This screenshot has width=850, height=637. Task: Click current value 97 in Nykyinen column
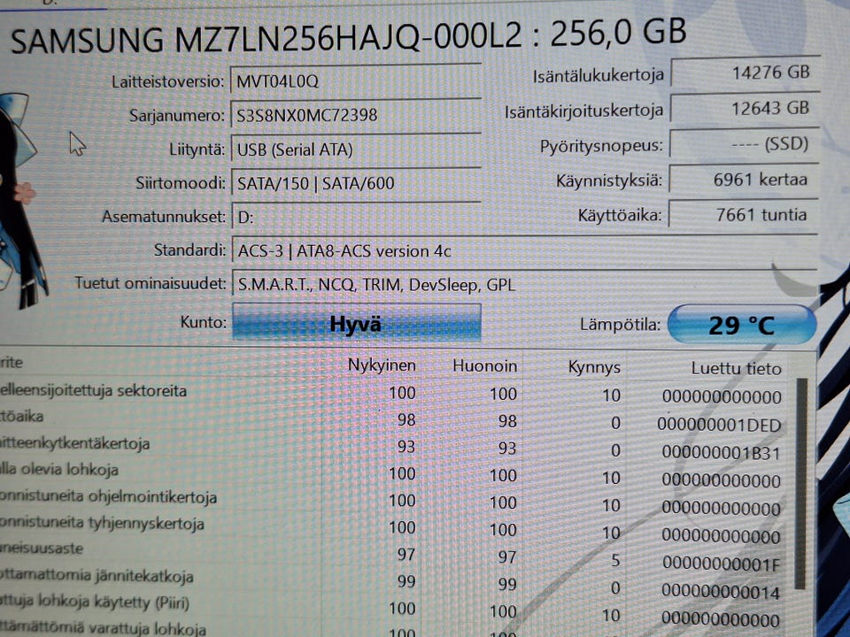pos(406,555)
